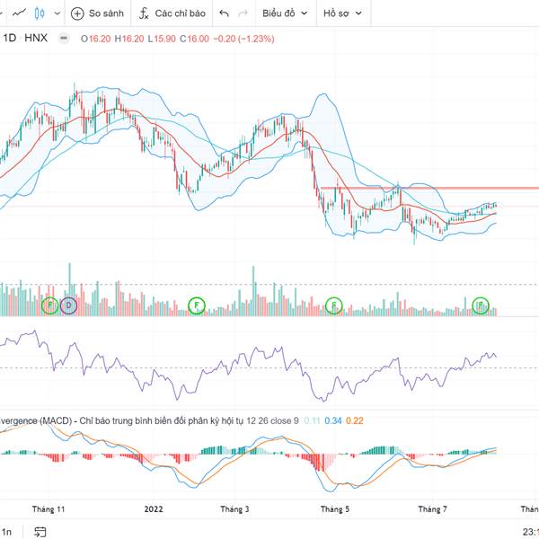Select the candlestick chart type icon
This screenshot has height=539, width=539.
click(x=39, y=13)
